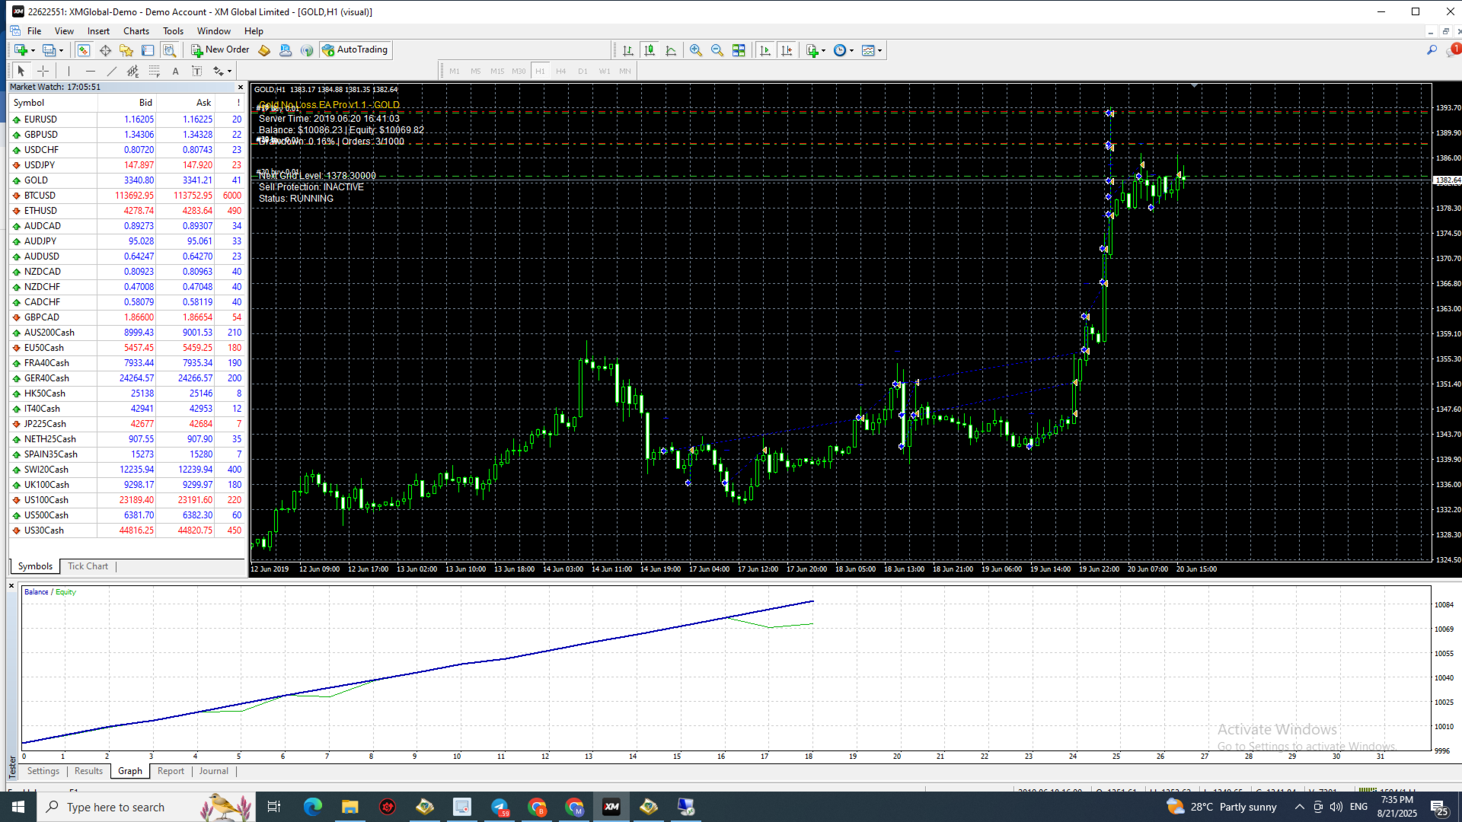This screenshot has height=822, width=1462.
Task: Toggle the Strategy Tester magnifier icon
Action: click(169, 50)
